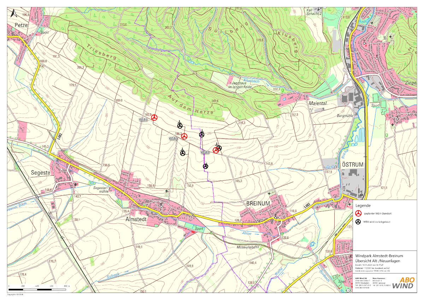Click the 247,6 elevation point

215,101
